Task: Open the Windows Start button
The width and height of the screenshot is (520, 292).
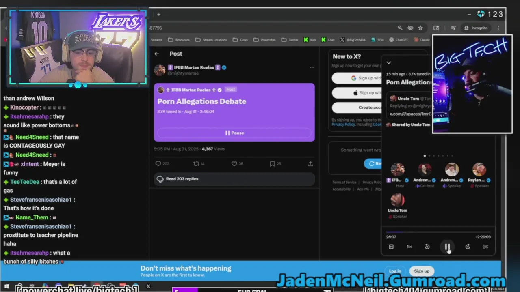Action: coord(6,287)
